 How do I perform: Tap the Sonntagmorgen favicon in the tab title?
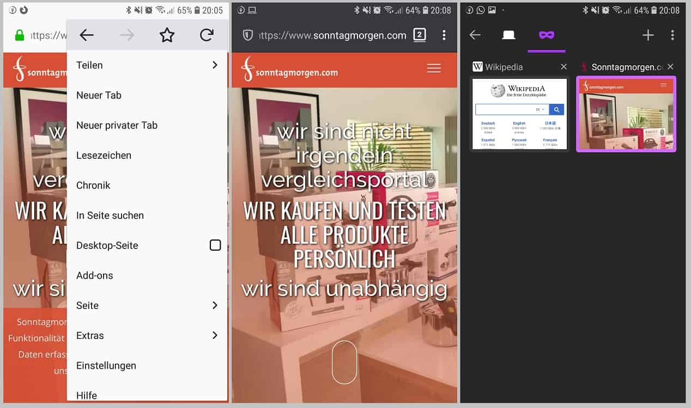[584, 67]
